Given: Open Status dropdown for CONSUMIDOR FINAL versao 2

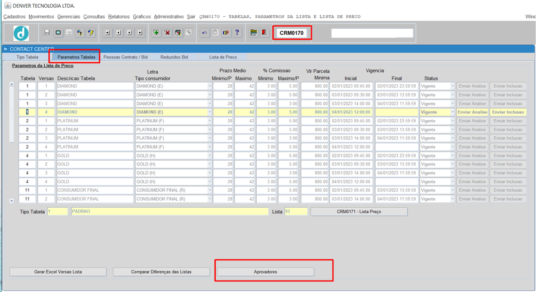Looking at the screenshot, I should 452,199.
